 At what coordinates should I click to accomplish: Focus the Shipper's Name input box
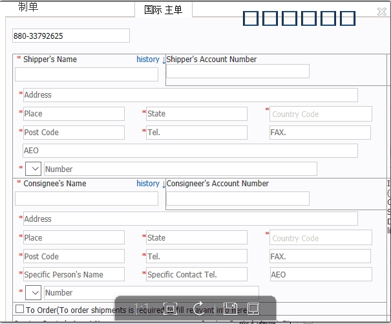tap(87, 74)
